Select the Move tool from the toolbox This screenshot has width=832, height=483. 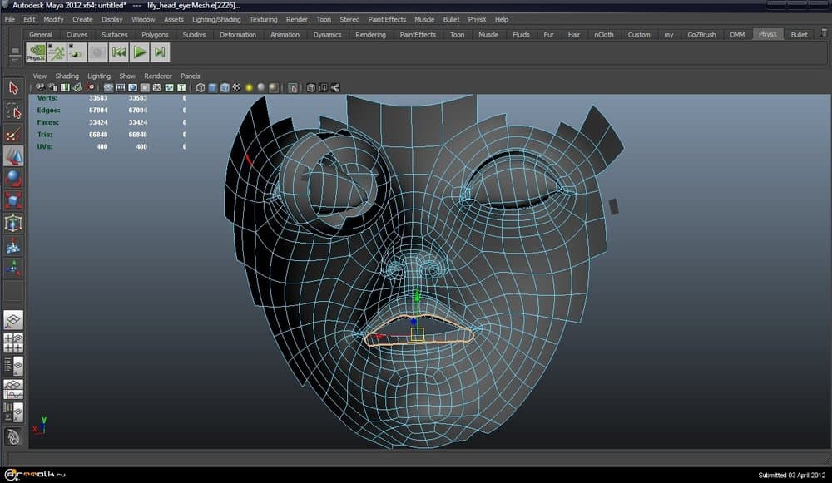point(12,155)
